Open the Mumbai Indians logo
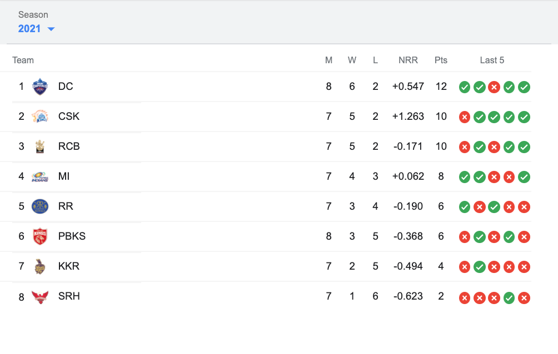558x354 pixels. [40, 176]
